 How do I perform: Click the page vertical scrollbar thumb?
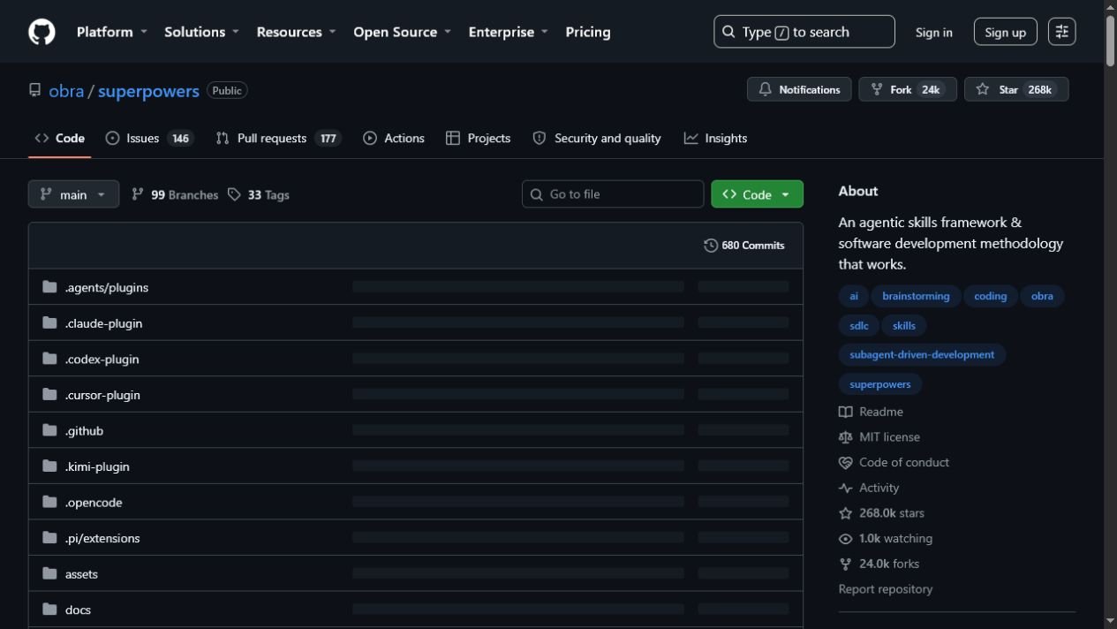pyautogui.click(x=1110, y=40)
